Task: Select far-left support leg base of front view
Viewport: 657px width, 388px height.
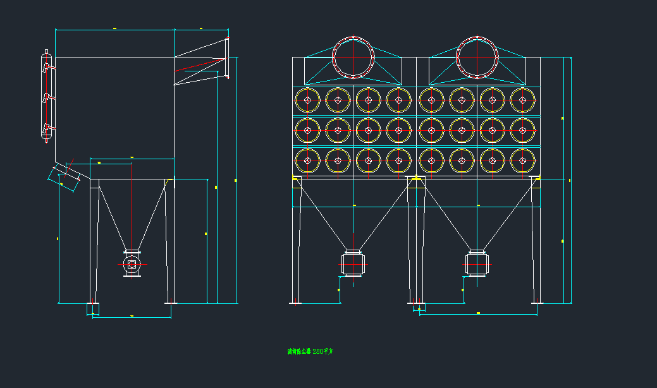Action: [x=295, y=303]
